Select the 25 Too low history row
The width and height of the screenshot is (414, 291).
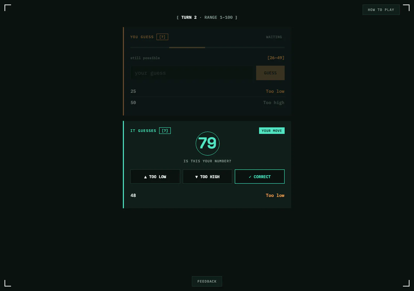pos(208,91)
